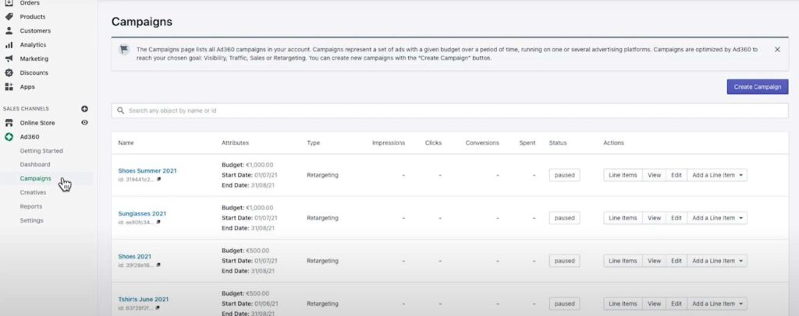Expand Add a Line Item for Shoes 2021

pos(717,261)
